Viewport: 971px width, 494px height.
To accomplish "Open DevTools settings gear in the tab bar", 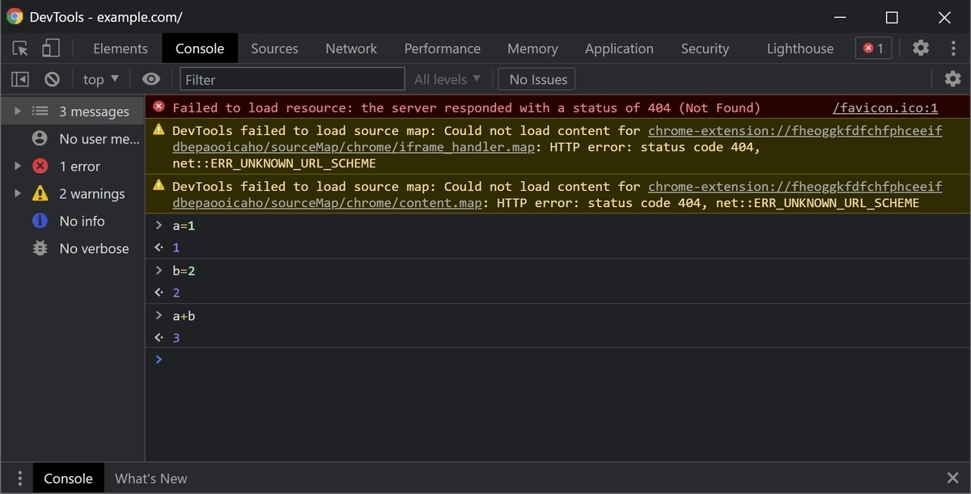I will click(921, 49).
